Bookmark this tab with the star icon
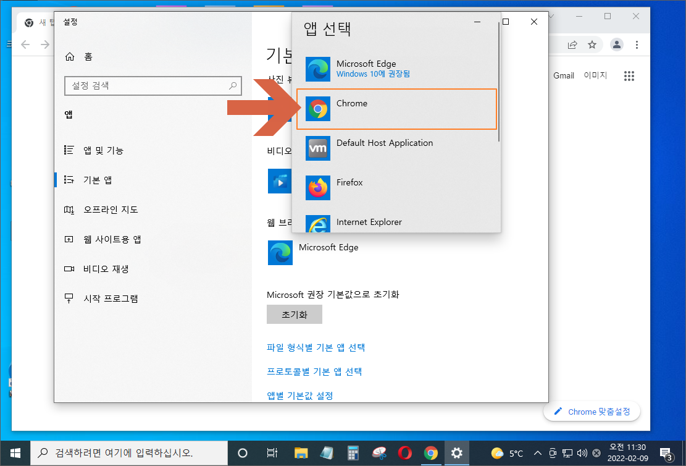Viewport: 686px width, 466px height. tap(592, 44)
